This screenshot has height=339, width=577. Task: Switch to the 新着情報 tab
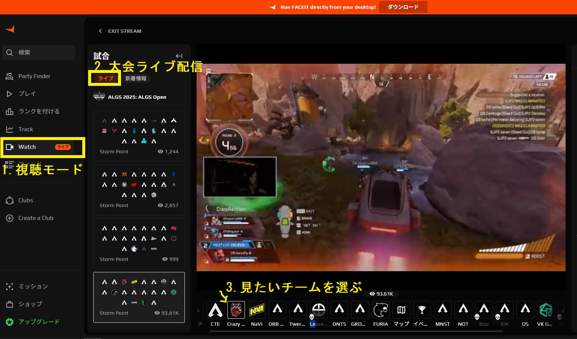click(136, 78)
